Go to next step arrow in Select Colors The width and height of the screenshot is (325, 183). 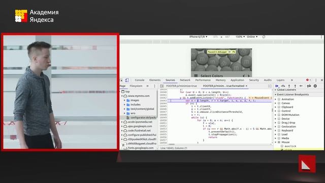249,76
